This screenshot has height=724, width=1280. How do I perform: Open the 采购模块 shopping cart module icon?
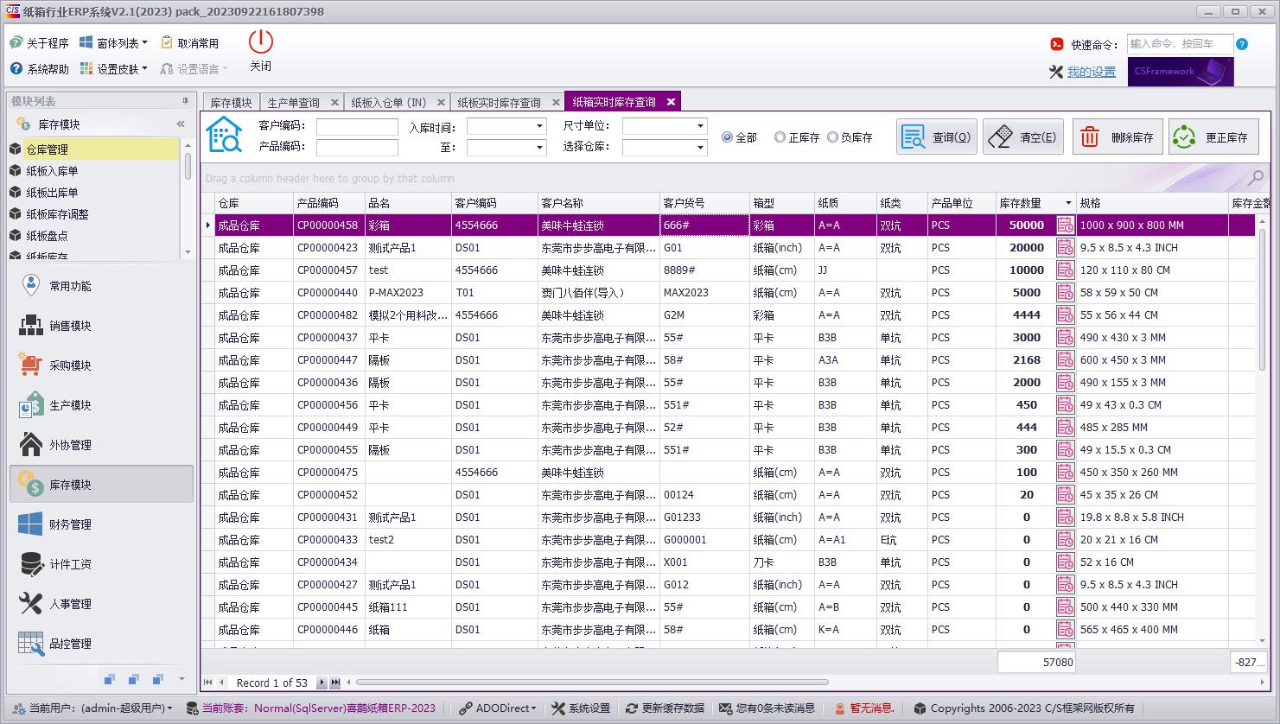coord(29,365)
